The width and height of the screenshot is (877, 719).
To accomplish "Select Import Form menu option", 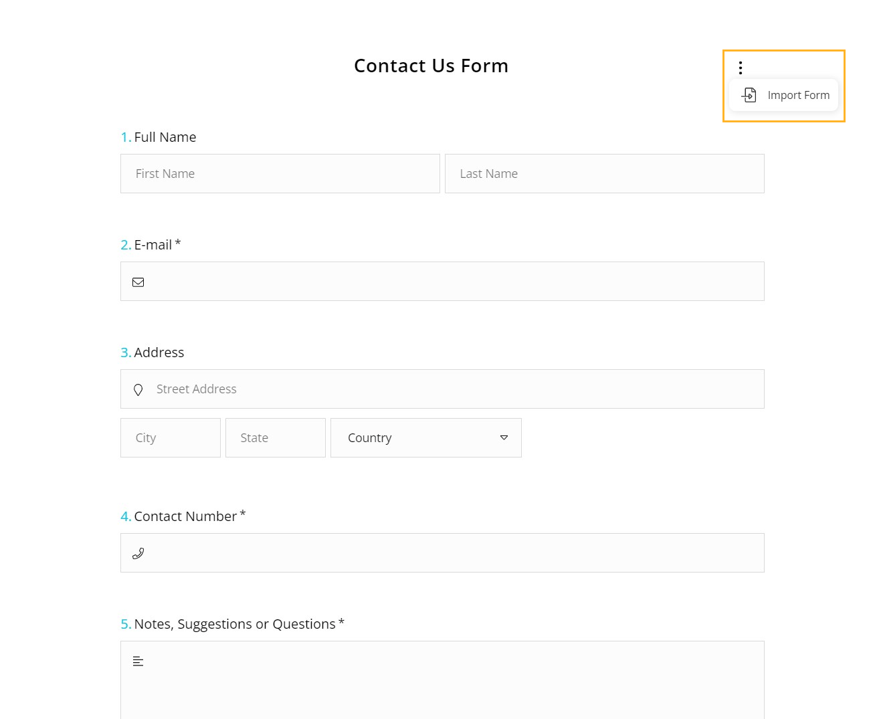I will coord(798,95).
